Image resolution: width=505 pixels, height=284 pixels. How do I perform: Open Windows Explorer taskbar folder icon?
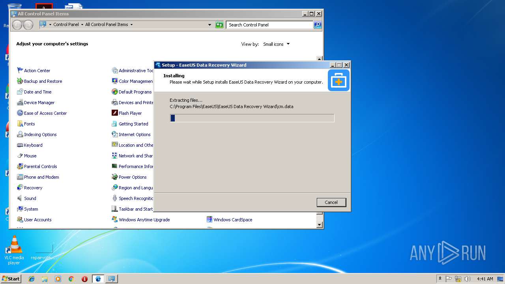coord(45,279)
